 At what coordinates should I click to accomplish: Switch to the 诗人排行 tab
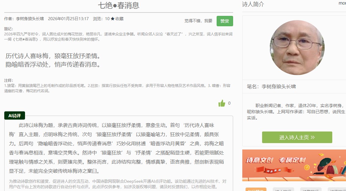pos(283,189)
